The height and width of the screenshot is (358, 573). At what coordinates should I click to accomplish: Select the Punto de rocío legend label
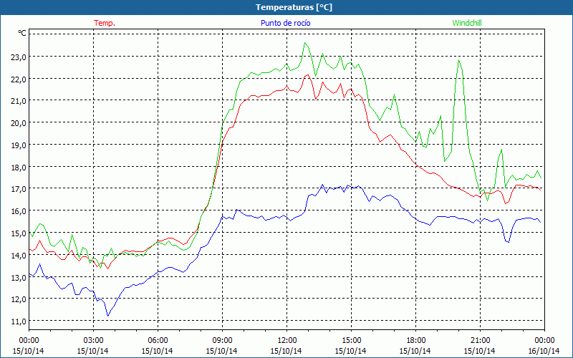click(x=285, y=23)
